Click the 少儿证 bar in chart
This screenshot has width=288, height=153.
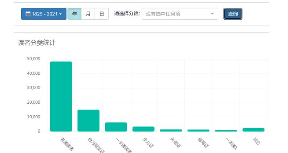[x=144, y=129]
